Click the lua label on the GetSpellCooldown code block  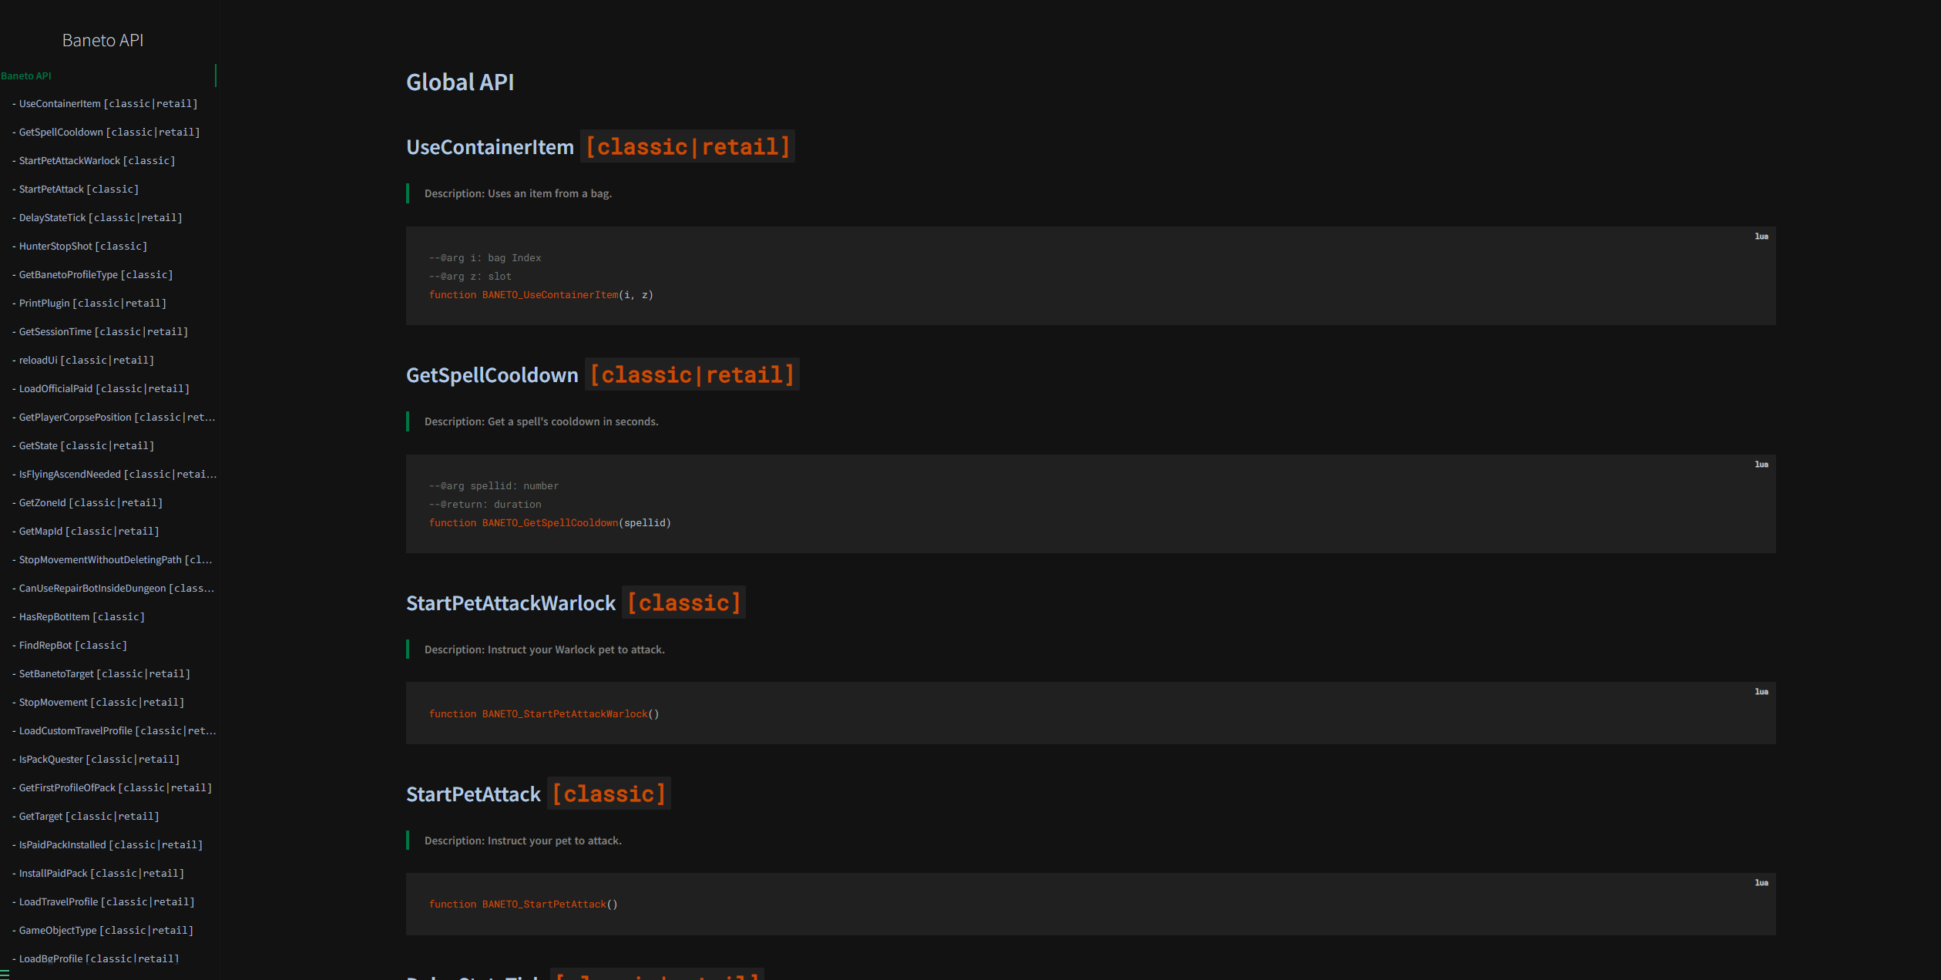click(x=1761, y=465)
